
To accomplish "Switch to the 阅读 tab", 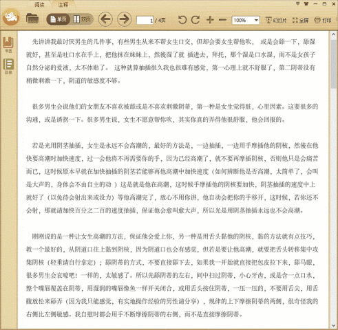I will point(39,5).
